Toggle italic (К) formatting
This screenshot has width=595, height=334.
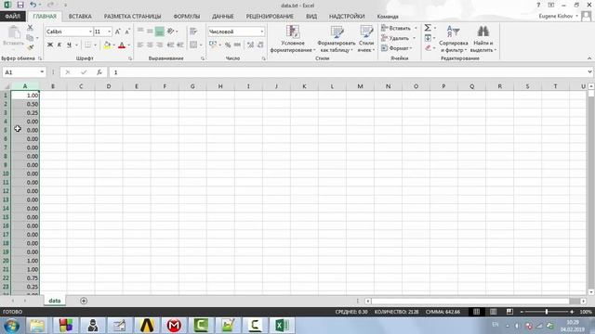[59, 45]
